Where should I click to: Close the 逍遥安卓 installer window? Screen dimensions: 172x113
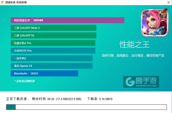click(169, 2)
